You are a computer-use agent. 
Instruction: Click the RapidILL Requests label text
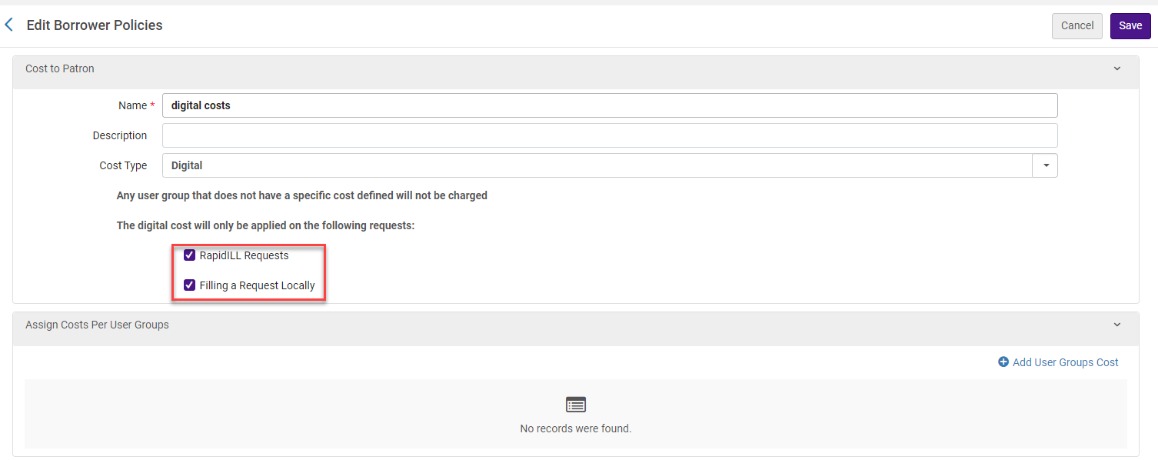pyautogui.click(x=244, y=255)
